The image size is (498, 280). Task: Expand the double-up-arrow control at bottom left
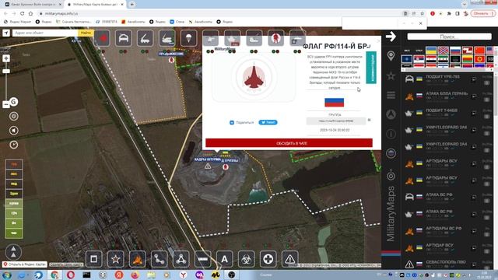[x=13, y=252]
